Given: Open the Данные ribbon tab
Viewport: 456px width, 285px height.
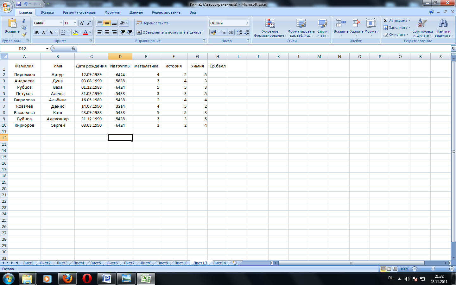Looking at the screenshot, I should (x=136, y=12).
